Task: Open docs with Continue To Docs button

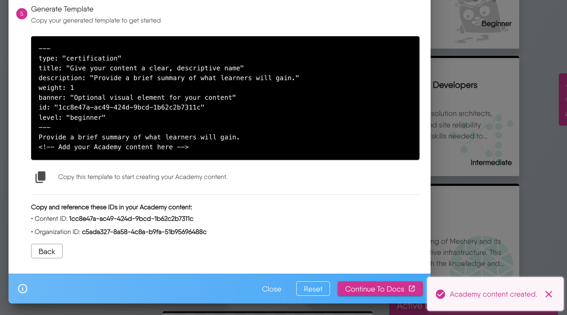Action: point(374,289)
